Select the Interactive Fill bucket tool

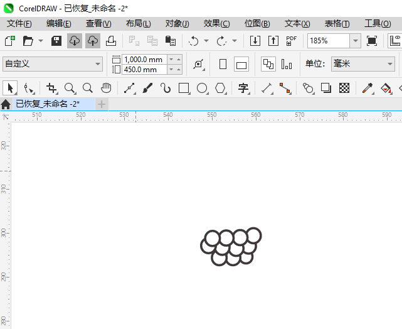tap(386, 88)
